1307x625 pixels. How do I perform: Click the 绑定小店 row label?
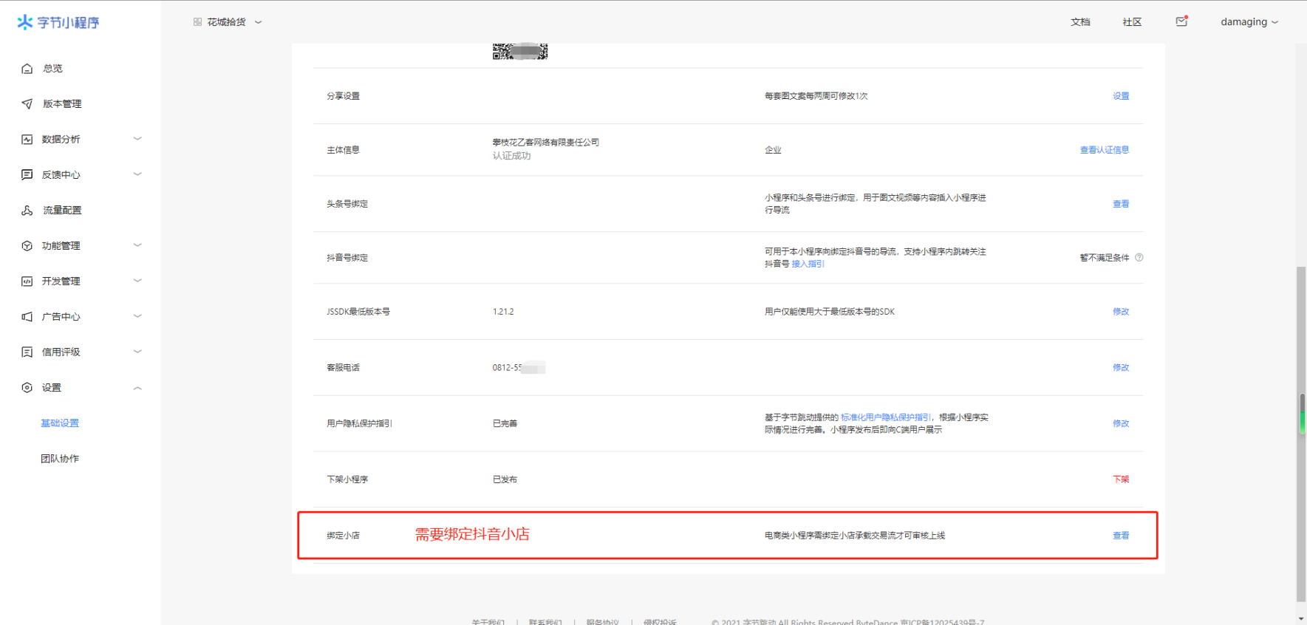point(343,536)
